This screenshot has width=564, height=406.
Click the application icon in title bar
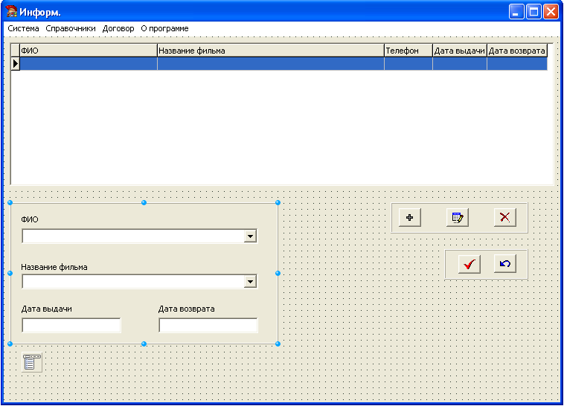pos(11,12)
